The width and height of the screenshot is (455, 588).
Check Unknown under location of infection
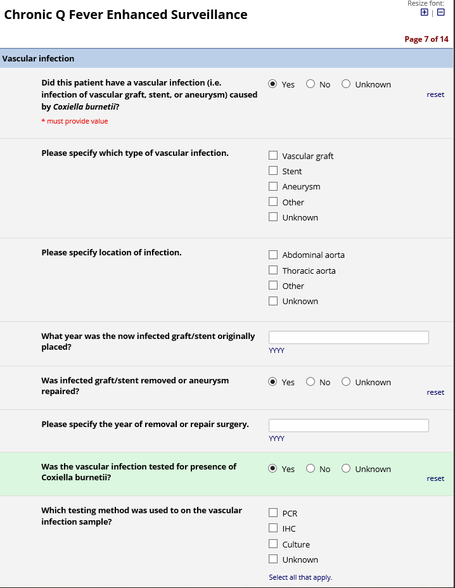[273, 301]
